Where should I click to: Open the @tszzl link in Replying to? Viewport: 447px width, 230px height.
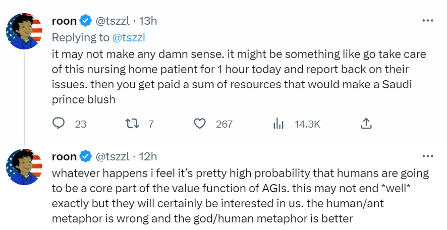(129, 37)
